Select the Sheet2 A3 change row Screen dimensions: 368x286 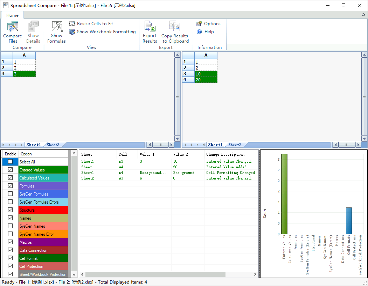tap(168, 178)
